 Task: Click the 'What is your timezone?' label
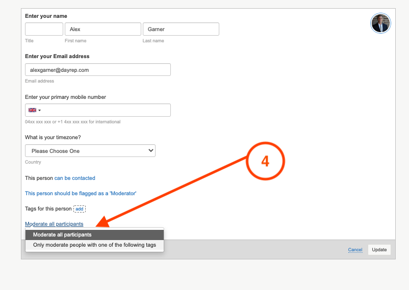click(x=53, y=137)
